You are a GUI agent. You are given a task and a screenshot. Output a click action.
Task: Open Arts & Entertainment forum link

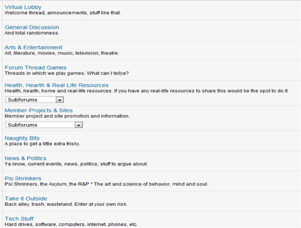point(33,47)
